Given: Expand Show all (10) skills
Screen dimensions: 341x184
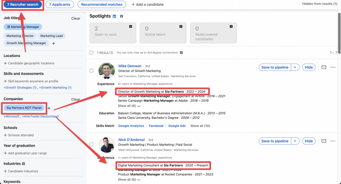Looking at the screenshot, I should pos(200,126).
